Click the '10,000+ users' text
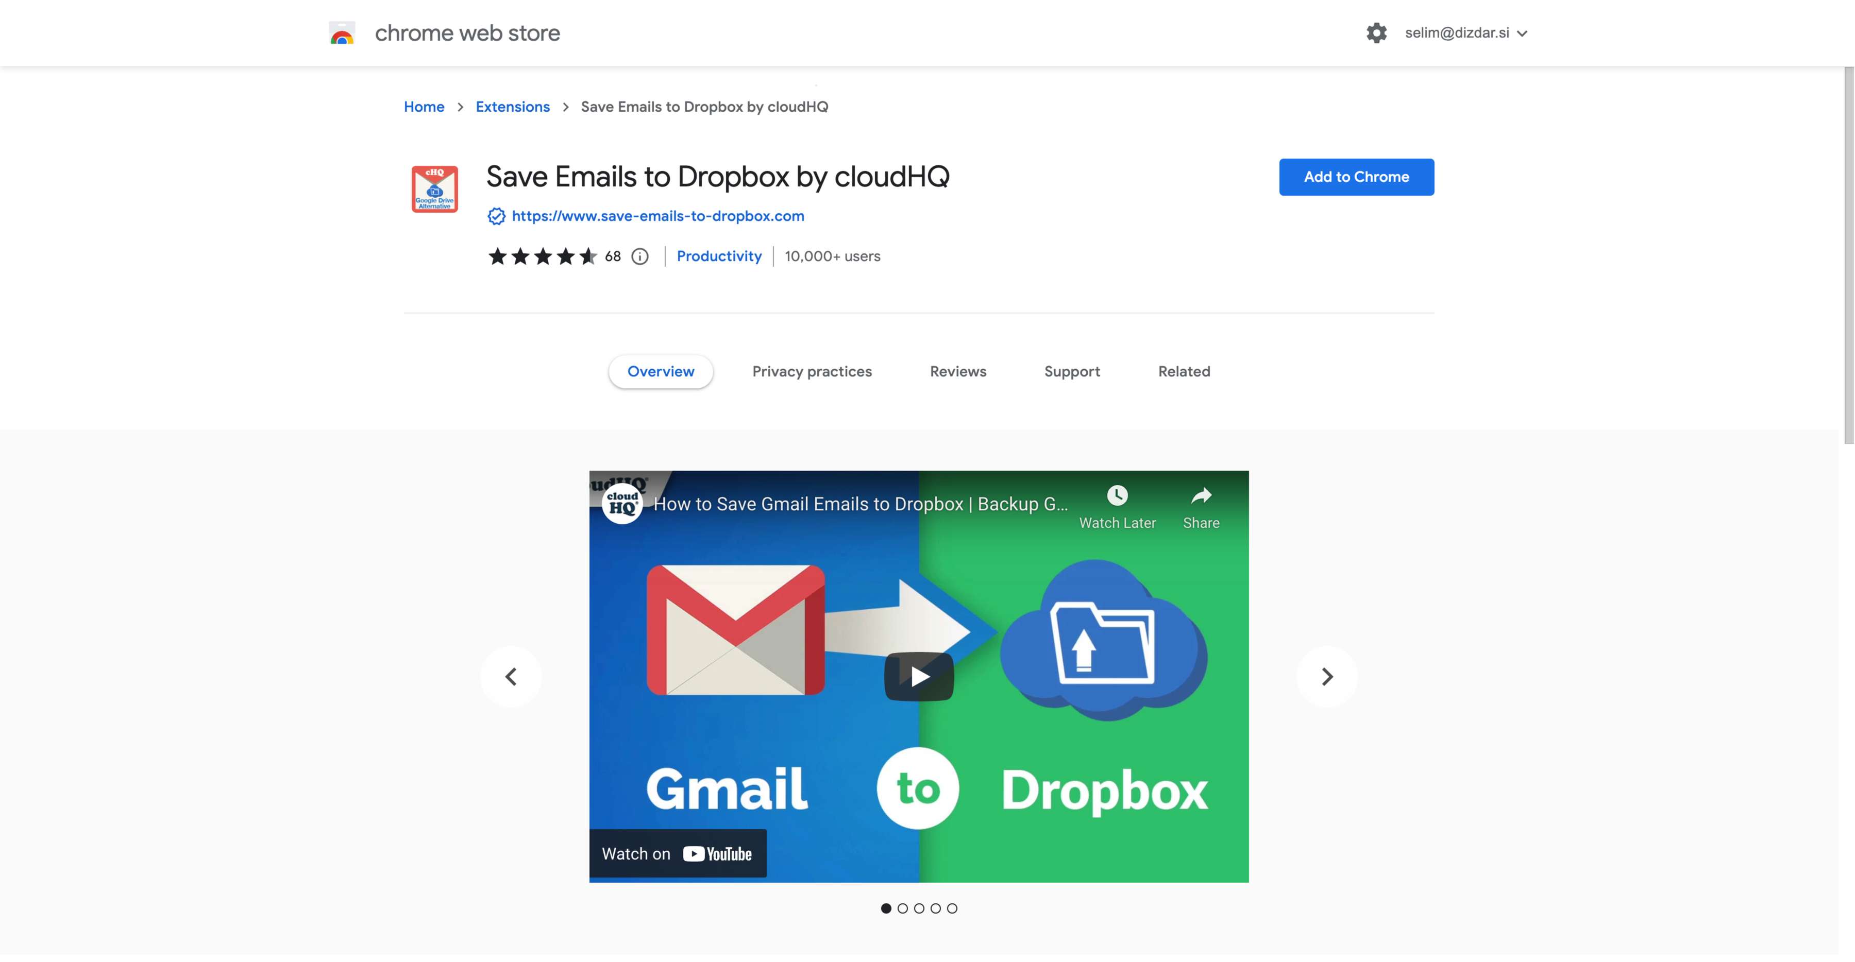This screenshot has width=1855, height=962. tap(832, 256)
